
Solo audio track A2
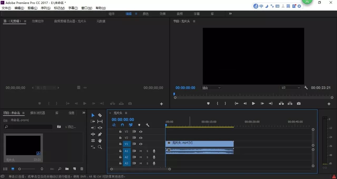pos(147,157)
